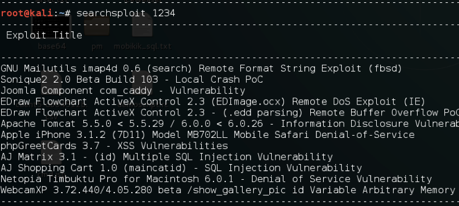This screenshot has width=459, height=206.
Task: Select the mobikik_sql.txt file icon
Action: 142,32
